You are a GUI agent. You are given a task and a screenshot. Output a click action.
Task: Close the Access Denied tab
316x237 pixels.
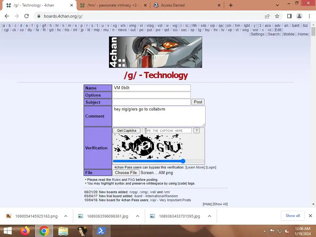pos(219,5)
